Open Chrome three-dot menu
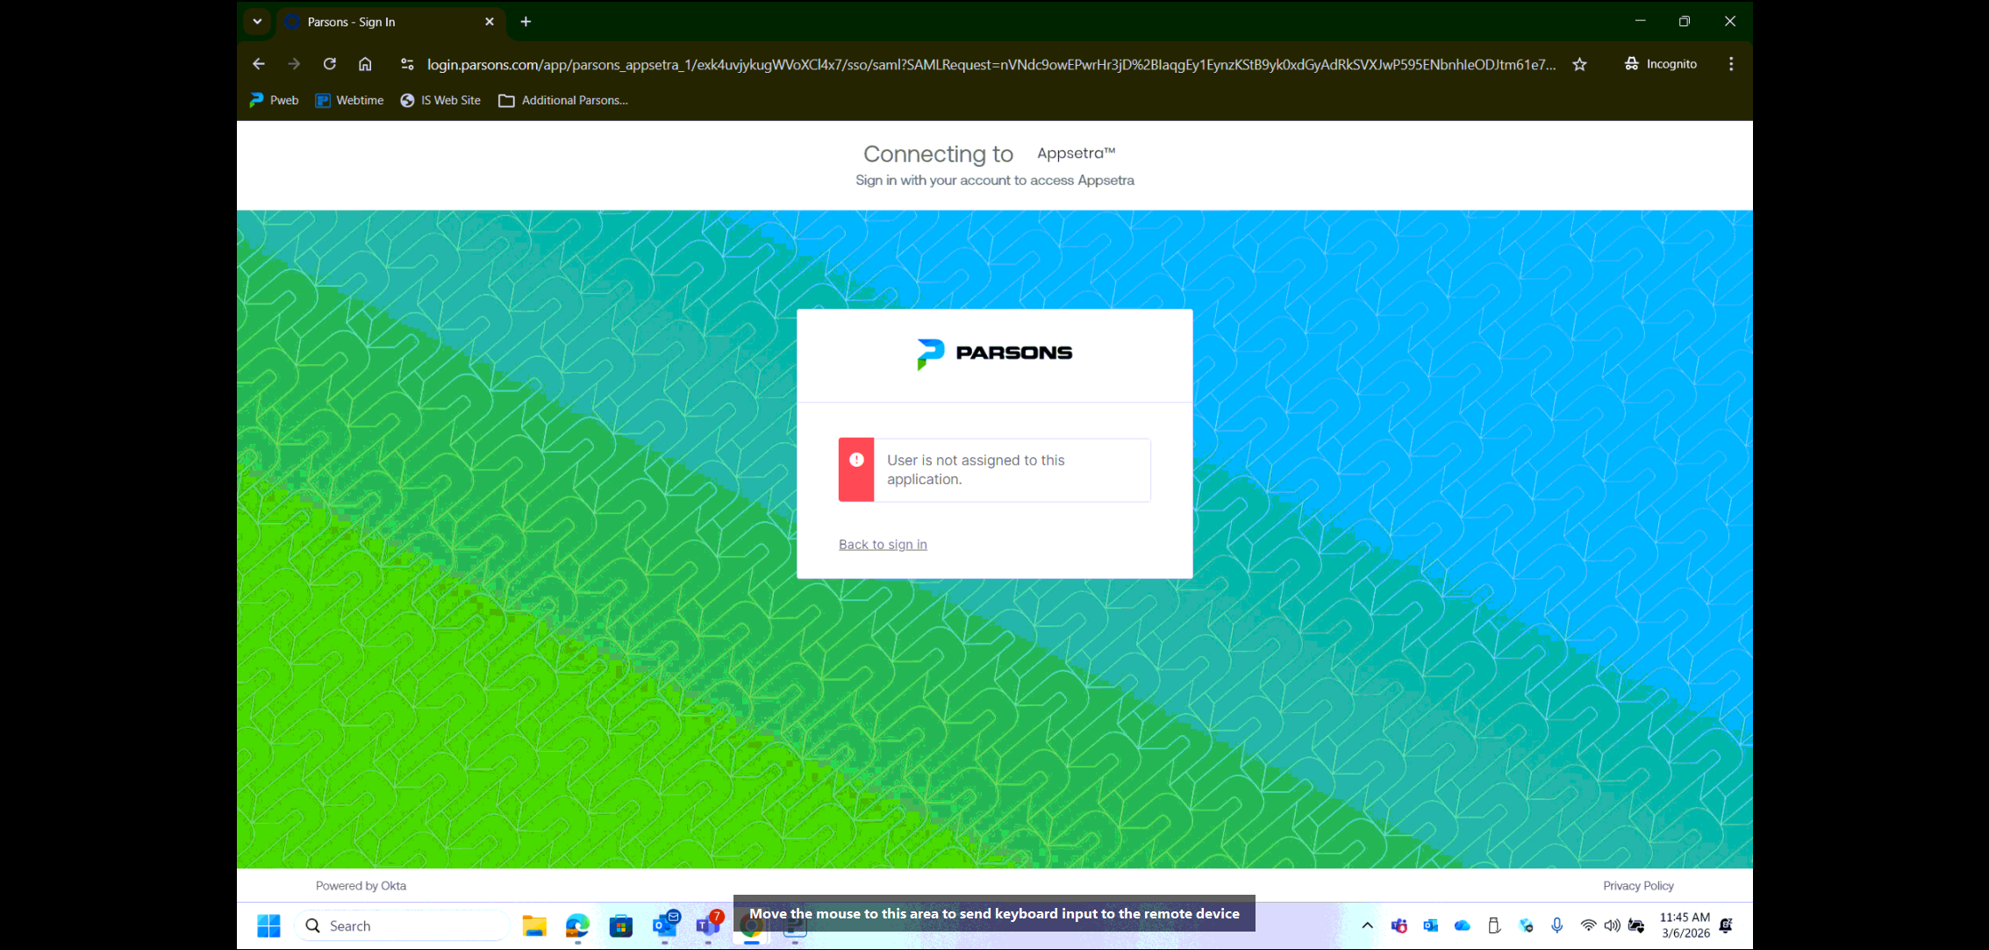 click(x=1730, y=64)
